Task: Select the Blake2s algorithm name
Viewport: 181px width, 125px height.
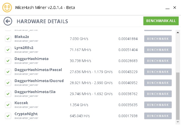Action: 22,37
